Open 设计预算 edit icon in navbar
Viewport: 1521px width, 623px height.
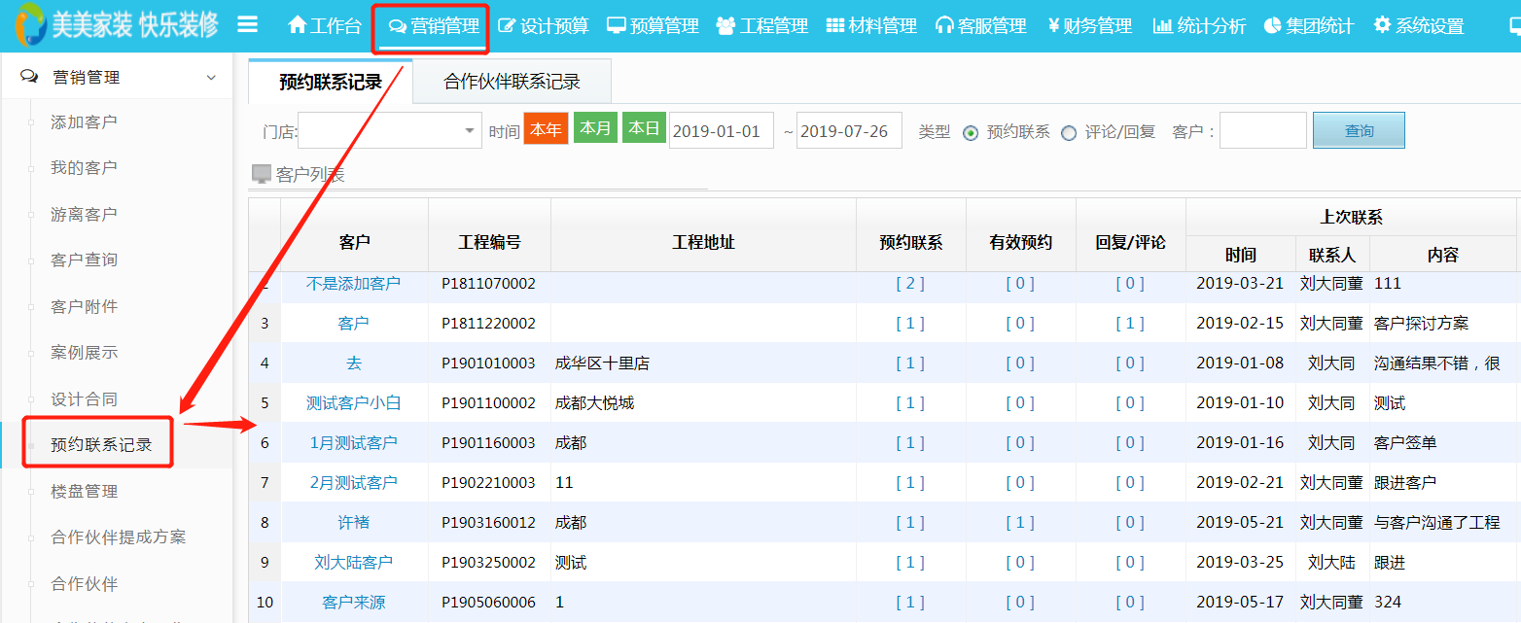507,26
